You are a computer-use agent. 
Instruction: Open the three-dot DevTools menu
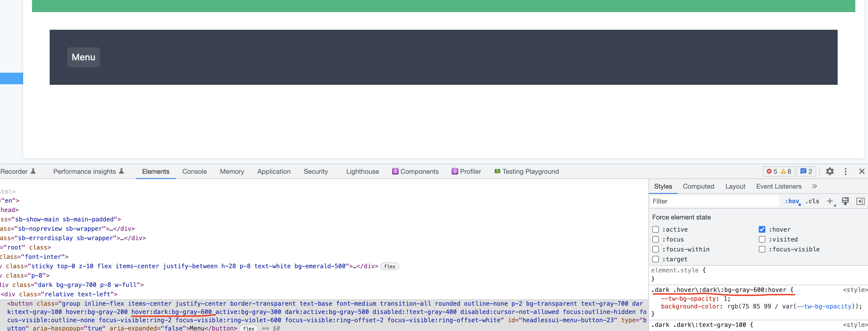point(845,171)
